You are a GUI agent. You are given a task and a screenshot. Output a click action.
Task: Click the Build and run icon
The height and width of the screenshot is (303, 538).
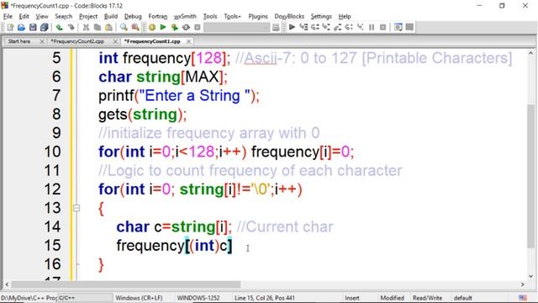(174, 27)
